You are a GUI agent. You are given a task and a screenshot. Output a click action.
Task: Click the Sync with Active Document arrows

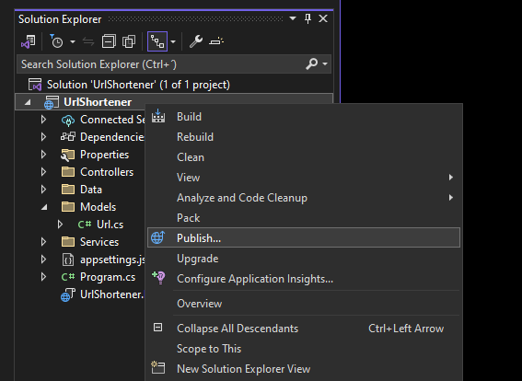pyautogui.click(x=88, y=42)
